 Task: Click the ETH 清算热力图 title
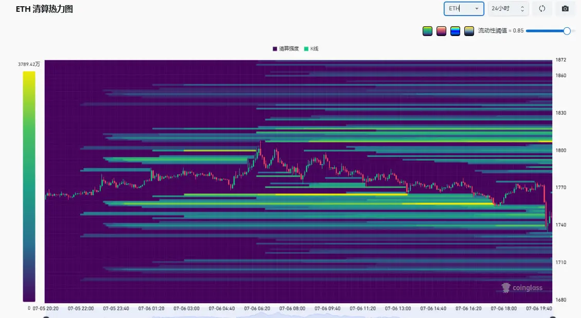(44, 9)
